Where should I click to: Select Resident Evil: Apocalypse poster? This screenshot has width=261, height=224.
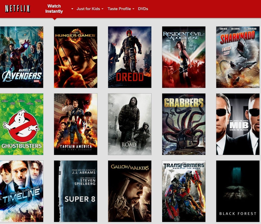coord(184,57)
